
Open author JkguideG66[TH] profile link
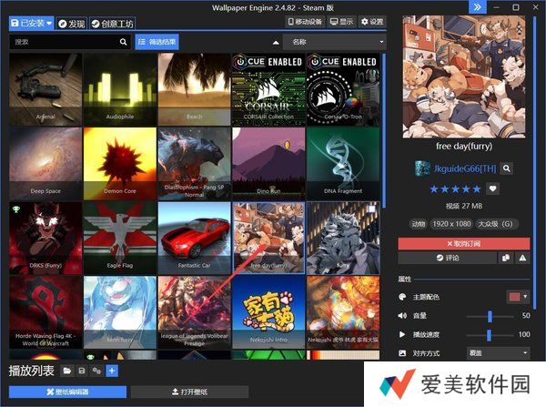[465, 168]
